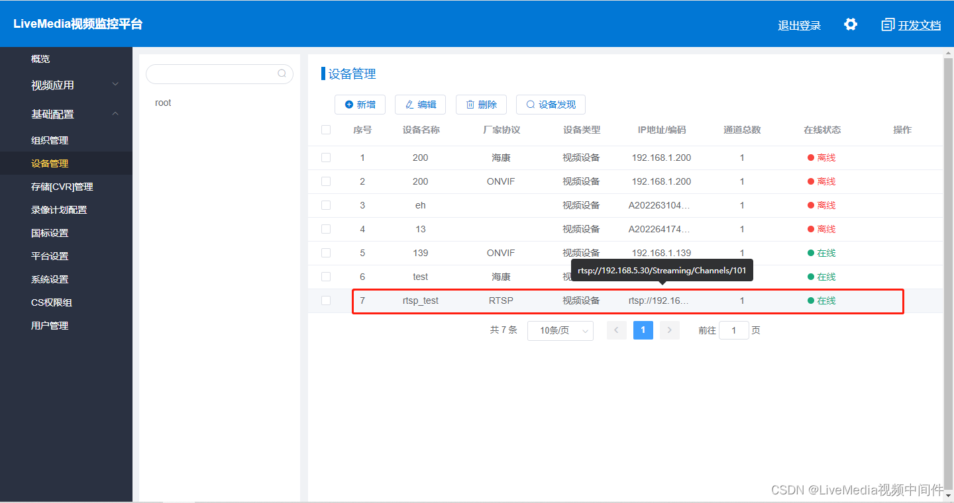Go to the next page arrow

tap(670, 330)
